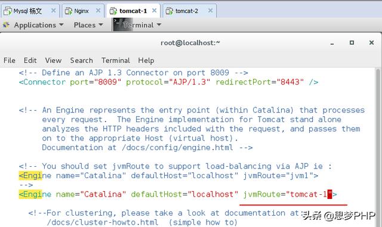Click the protocol="AJP/1.3" attribute

pos(168,82)
